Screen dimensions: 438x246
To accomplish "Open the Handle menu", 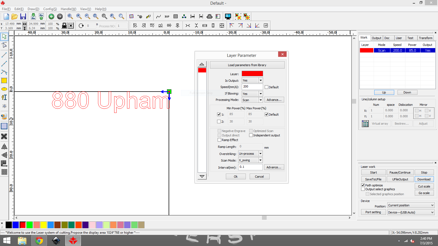I will click(68, 9).
